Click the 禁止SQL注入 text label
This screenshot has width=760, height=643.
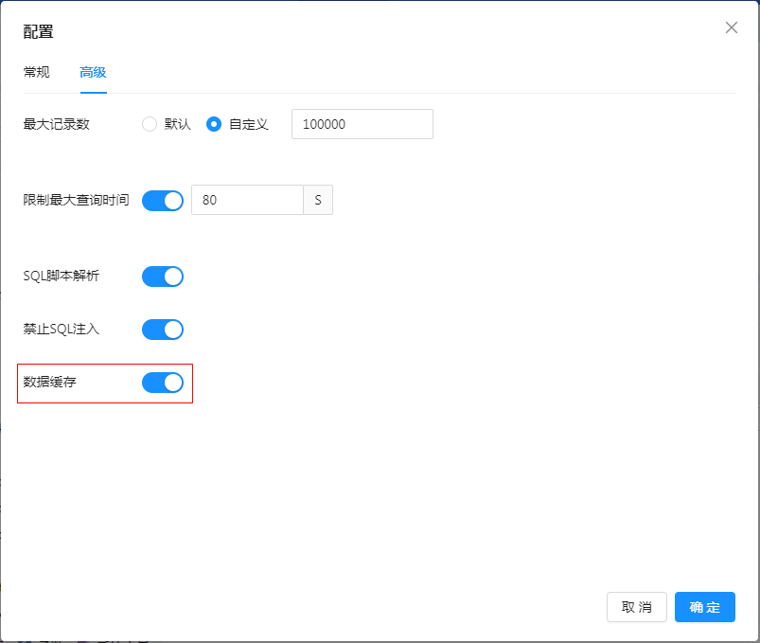[61, 330]
